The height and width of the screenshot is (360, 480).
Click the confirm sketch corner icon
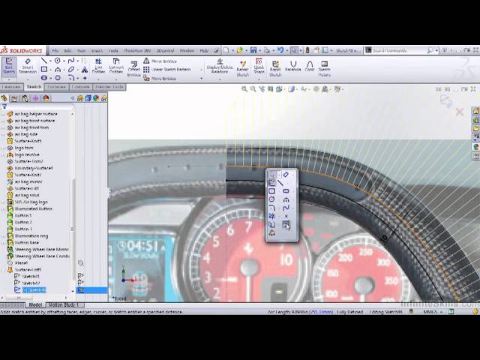tap(446, 100)
